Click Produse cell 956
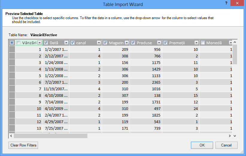The image size is (246, 156). (x=146, y=49)
